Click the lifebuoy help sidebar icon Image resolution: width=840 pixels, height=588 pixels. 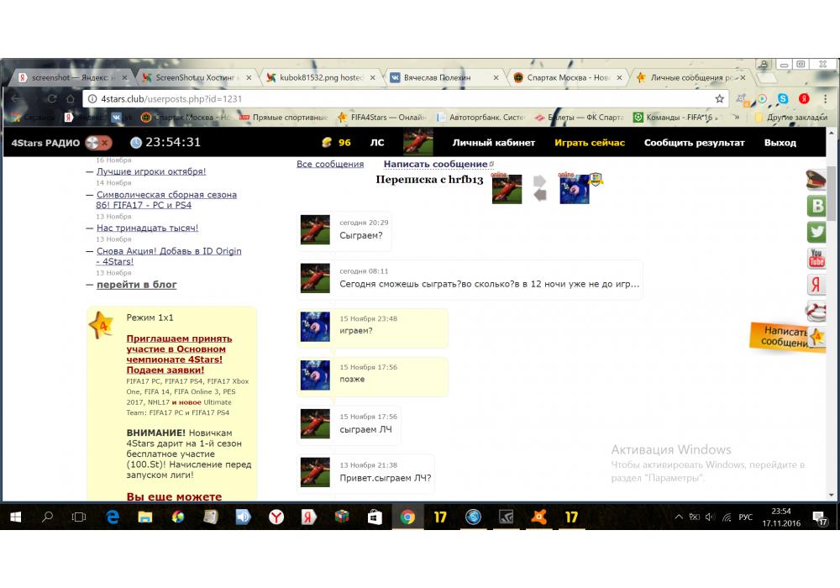pos(816,311)
